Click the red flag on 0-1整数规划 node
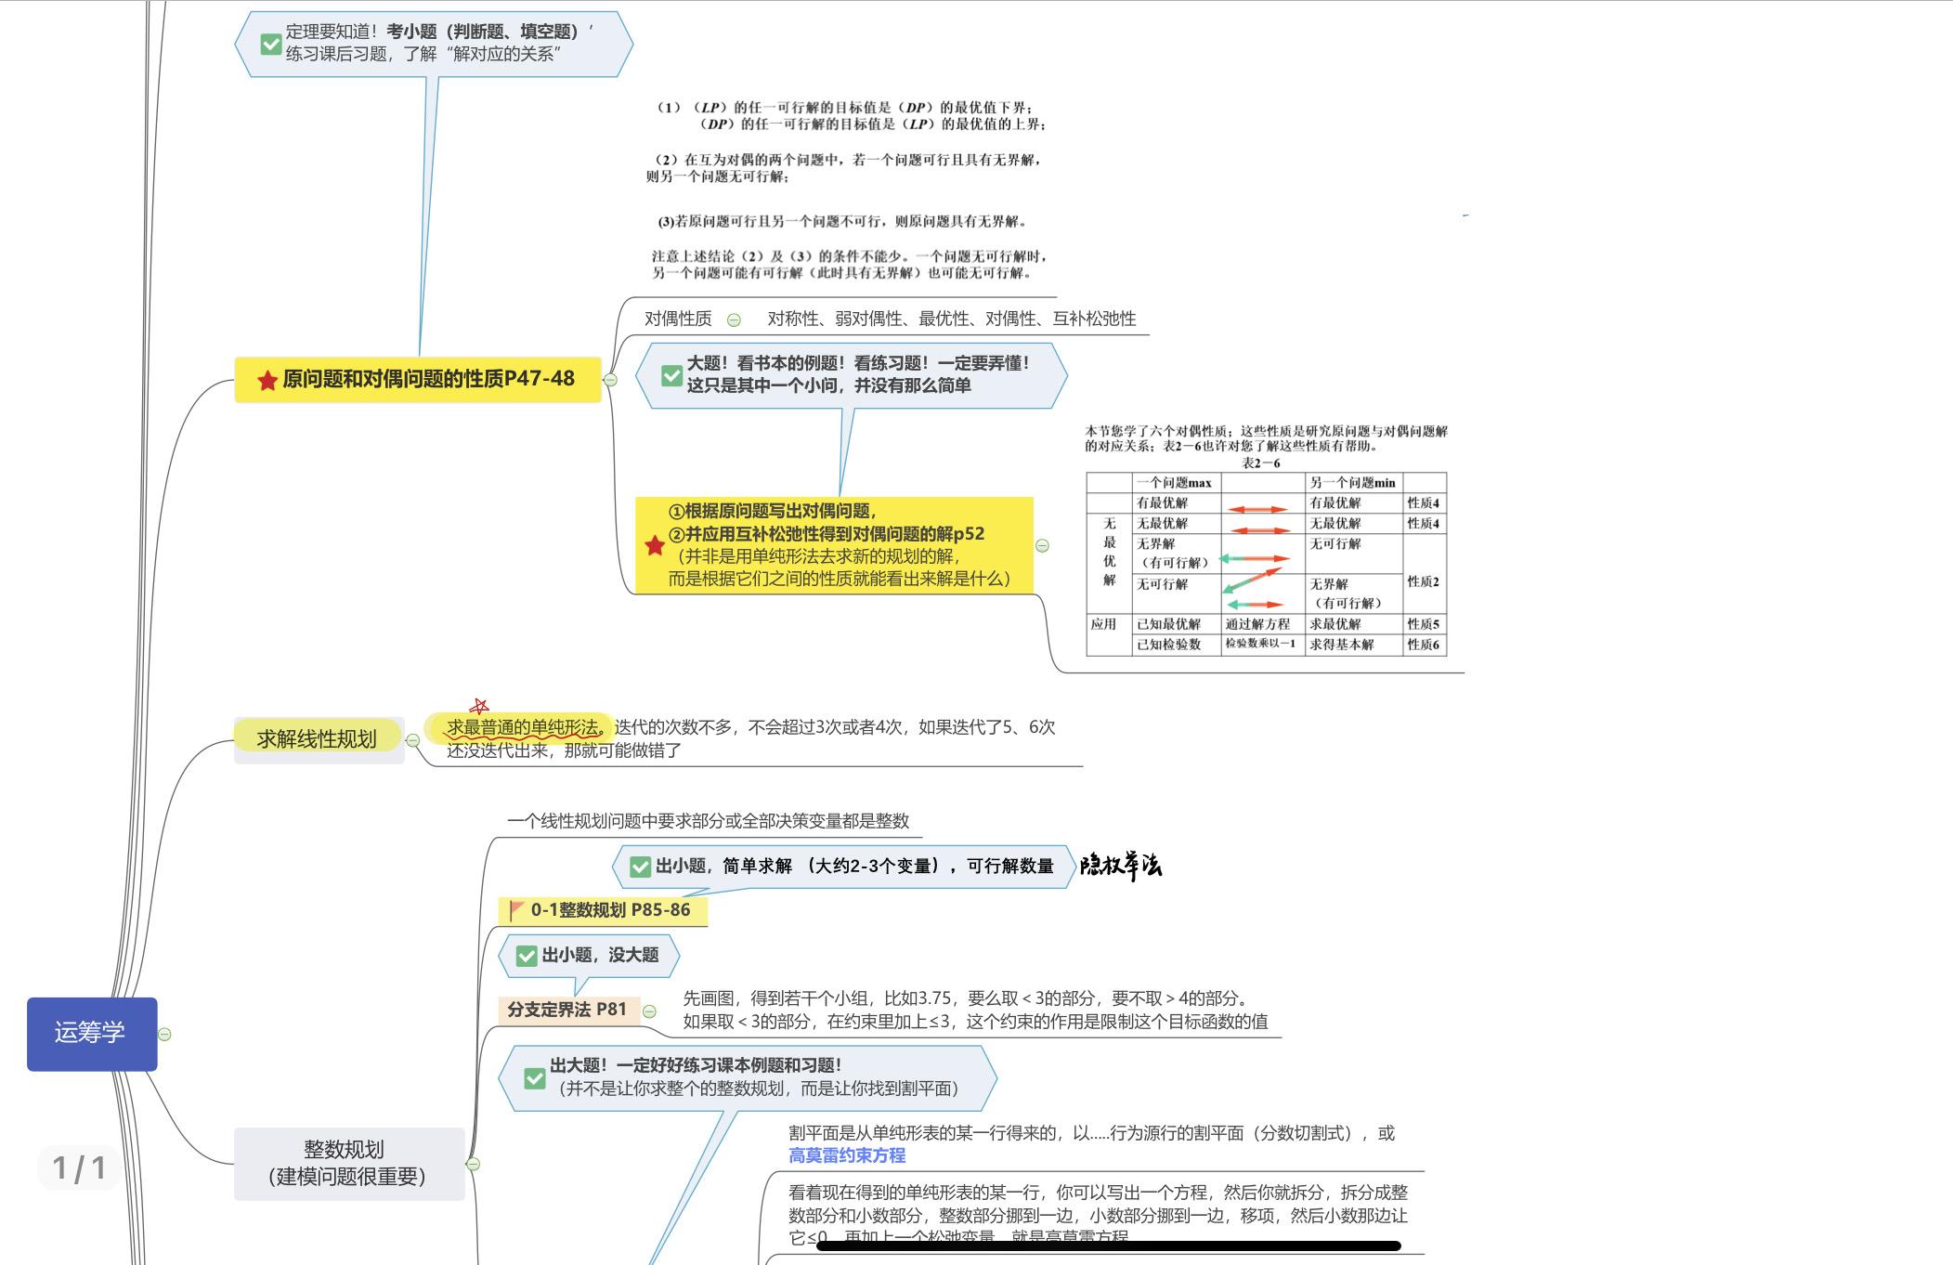The image size is (1953, 1265). pos(517,911)
